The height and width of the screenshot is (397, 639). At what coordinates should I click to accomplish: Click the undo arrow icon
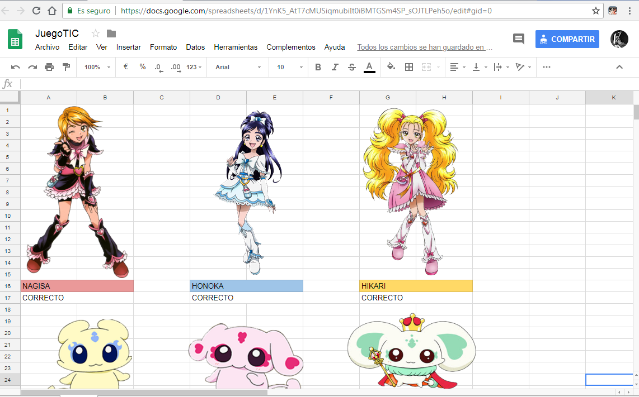click(16, 67)
